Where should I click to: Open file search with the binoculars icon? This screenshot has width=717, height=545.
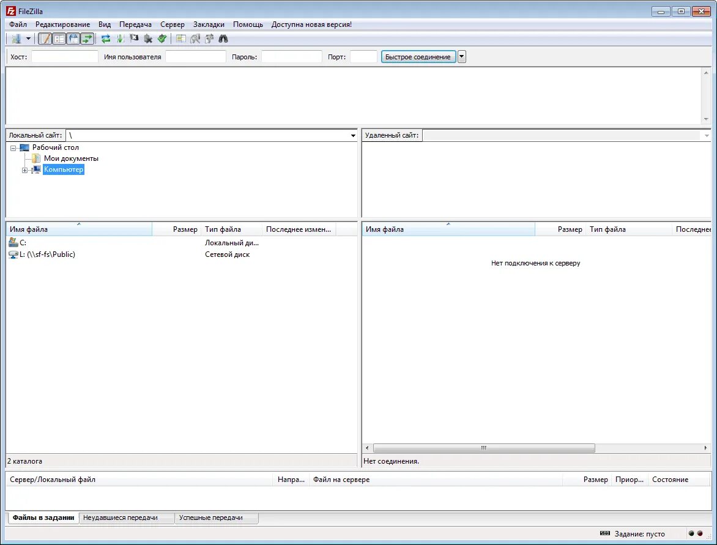tap(223, 39)
